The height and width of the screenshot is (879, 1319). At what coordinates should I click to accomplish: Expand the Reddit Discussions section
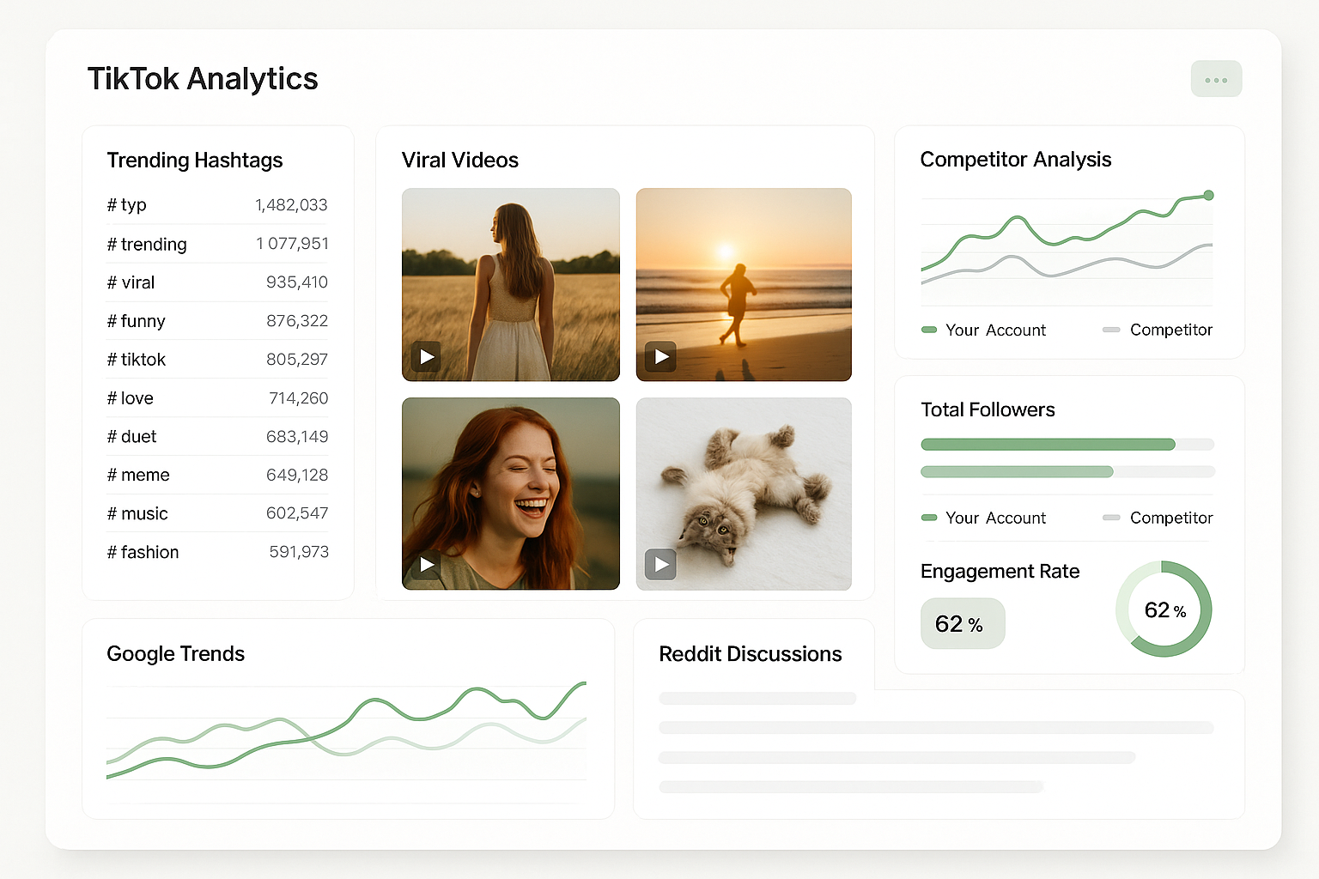[x=751, y=654]
